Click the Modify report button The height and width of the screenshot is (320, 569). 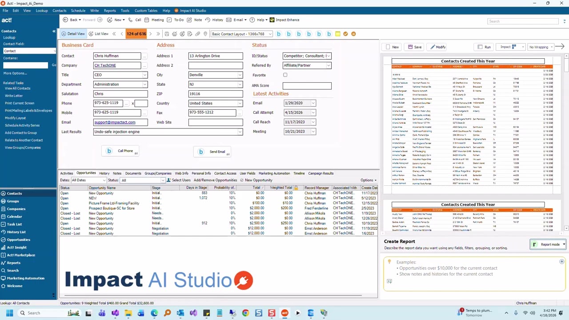(437, 47)
